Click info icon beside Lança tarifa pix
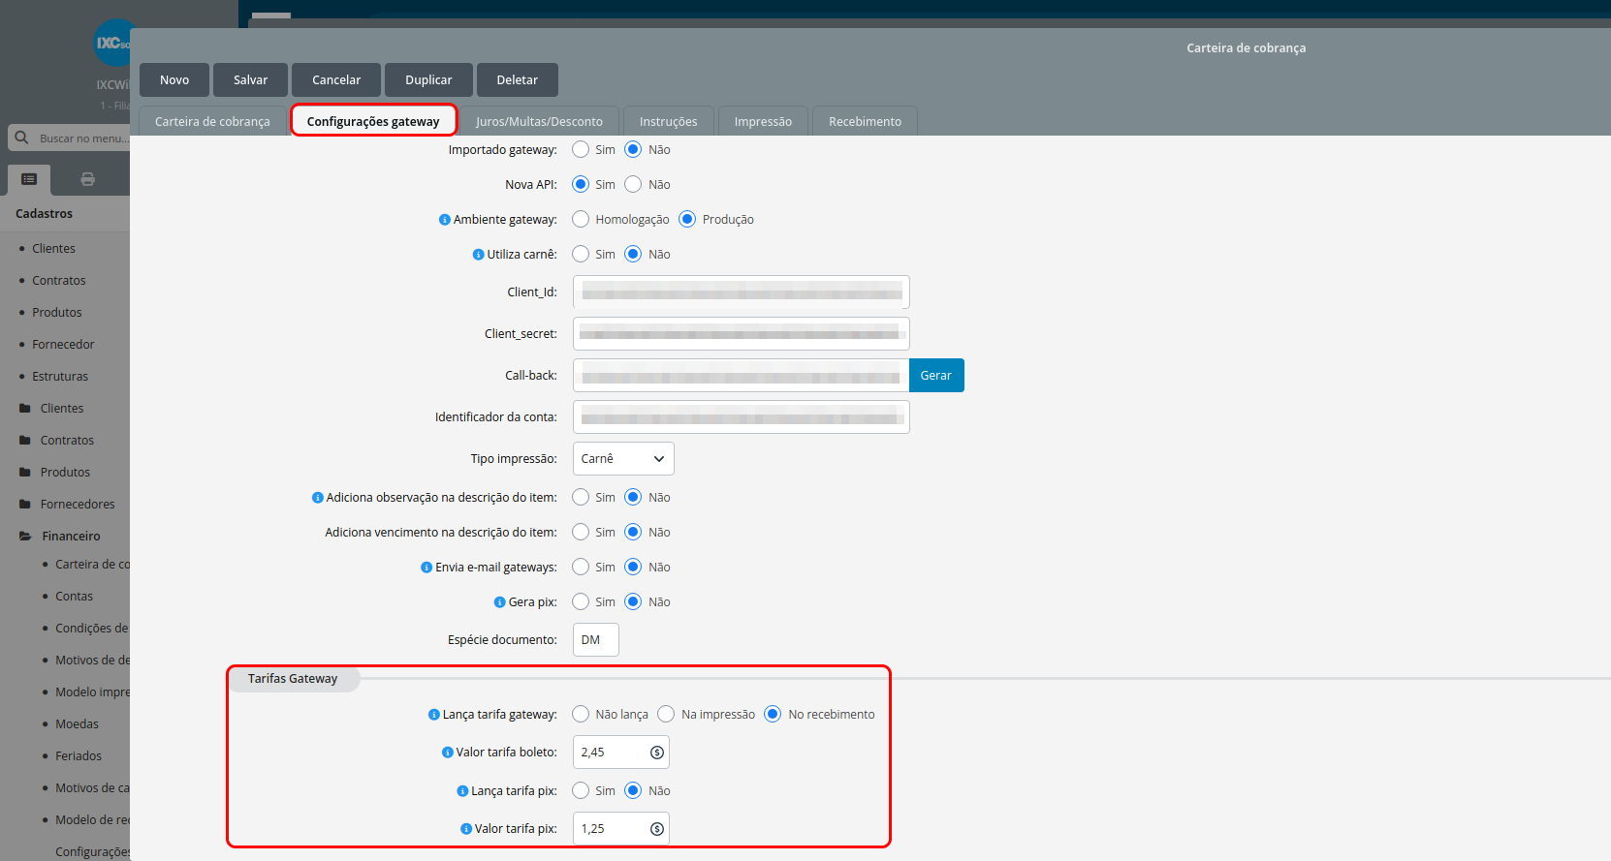The width and height of the screenshot is (1611, 861). pyautogui.click(x=462, y=791)
